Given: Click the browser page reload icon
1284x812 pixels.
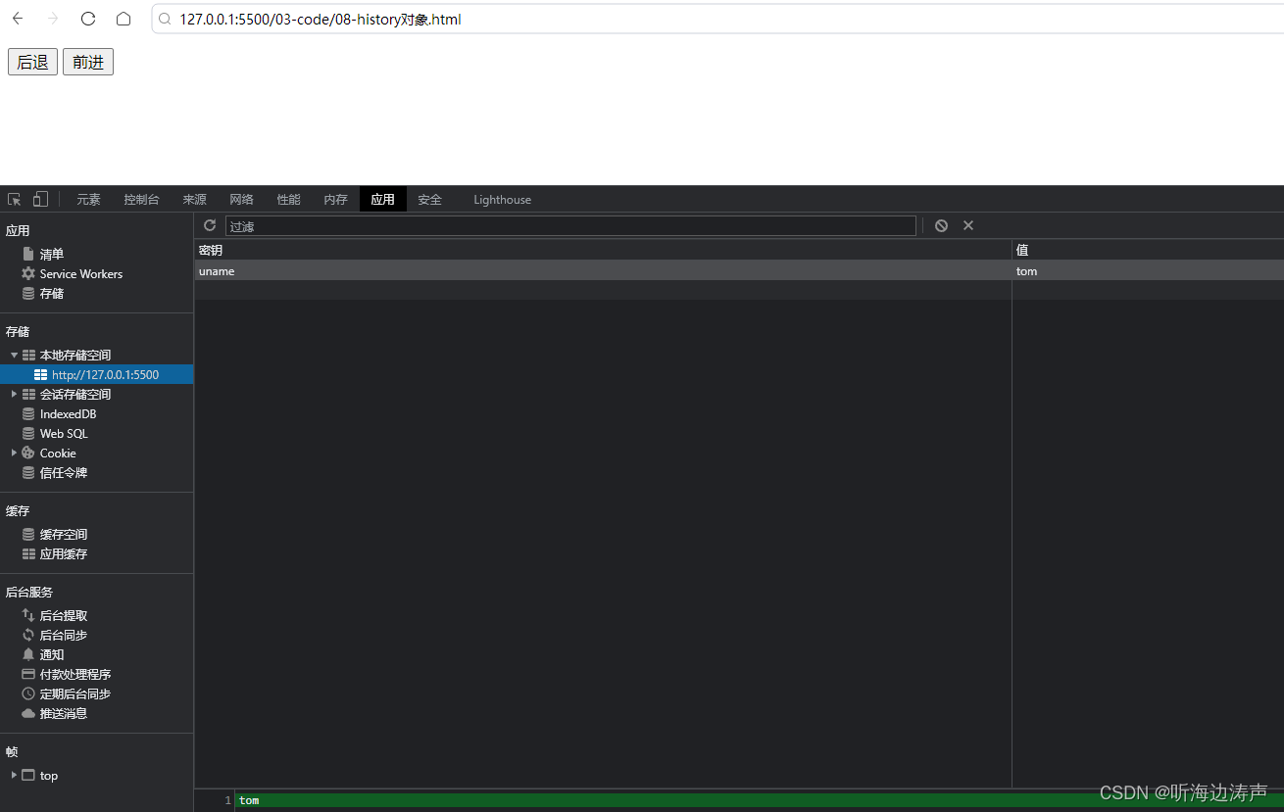Looking at the screenshot, I should (x=87, y=19).
